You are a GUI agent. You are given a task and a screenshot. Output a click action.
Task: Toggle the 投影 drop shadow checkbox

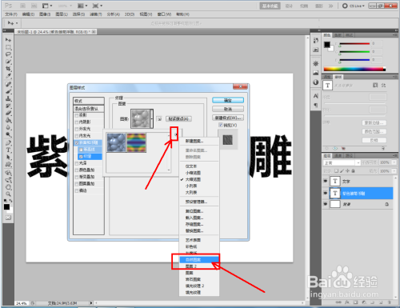[x=77, y=115]
